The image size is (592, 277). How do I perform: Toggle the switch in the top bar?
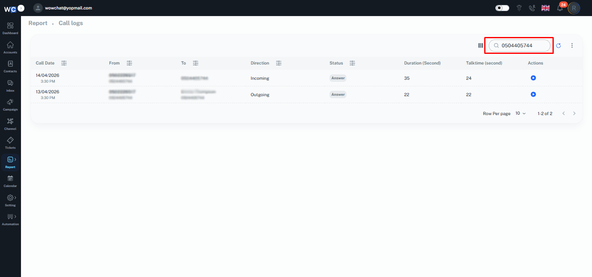click(x=502, y=8)
